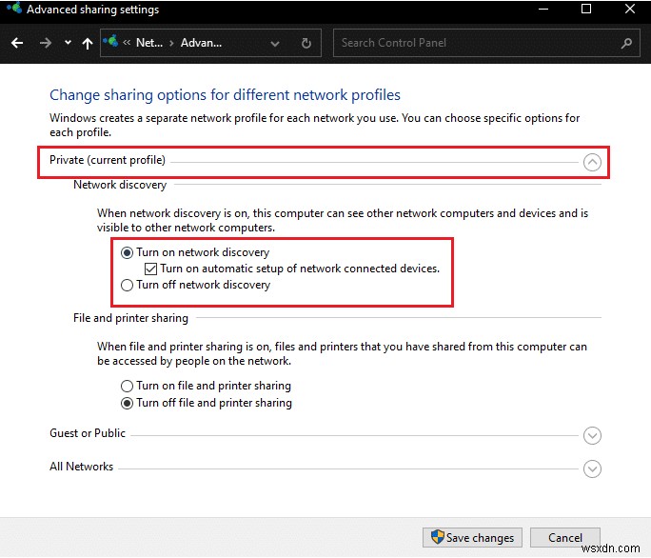
Task: Refresh the Advanced sharing settings page
Action: click(306, 43)
